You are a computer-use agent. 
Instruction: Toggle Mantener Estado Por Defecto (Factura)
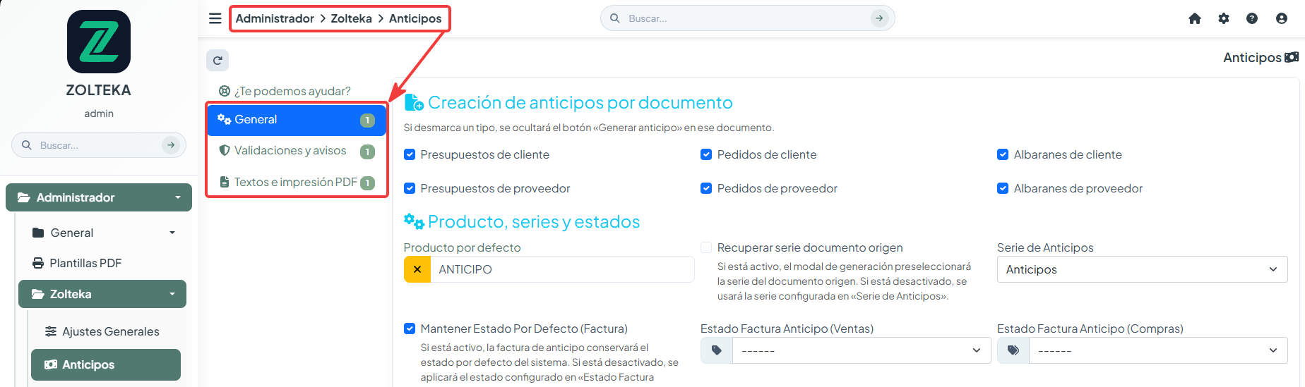click(410, 328)
